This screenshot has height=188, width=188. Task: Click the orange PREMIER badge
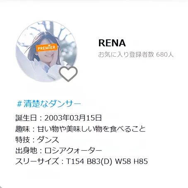(x=47, y=48)
